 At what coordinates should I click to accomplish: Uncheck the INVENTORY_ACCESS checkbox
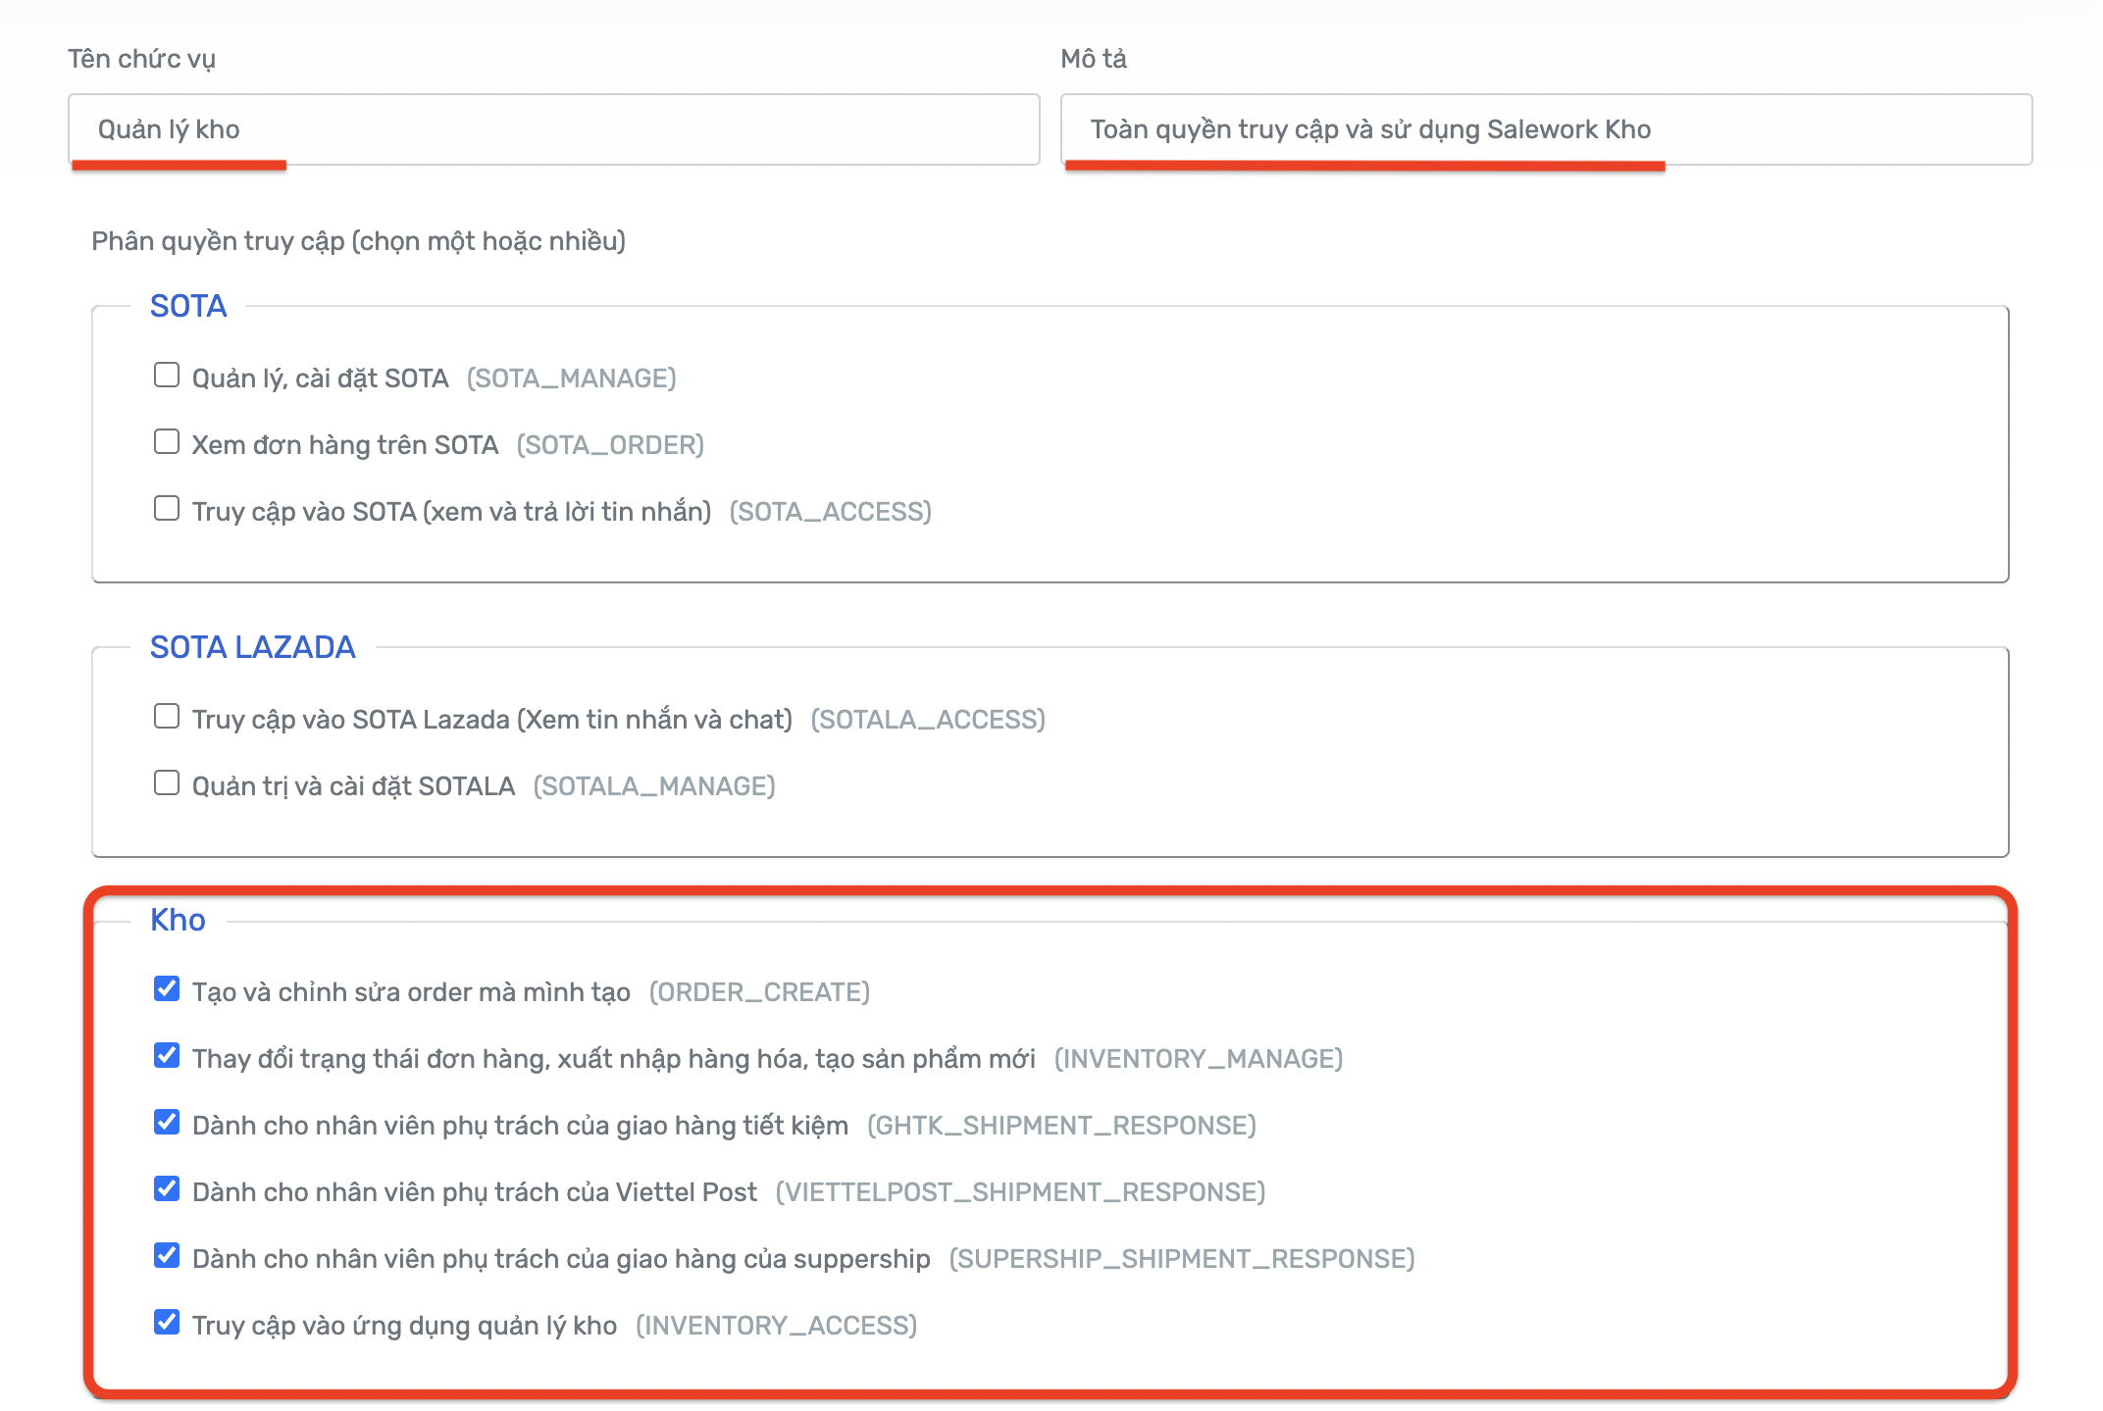[x=167, y=1323]
